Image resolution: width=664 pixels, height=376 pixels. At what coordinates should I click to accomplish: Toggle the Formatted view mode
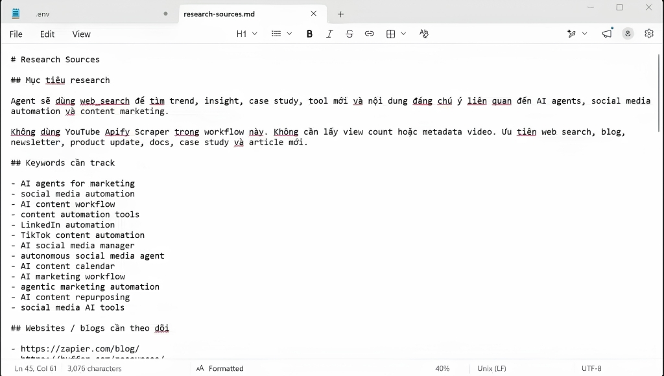tap(220, 368)
